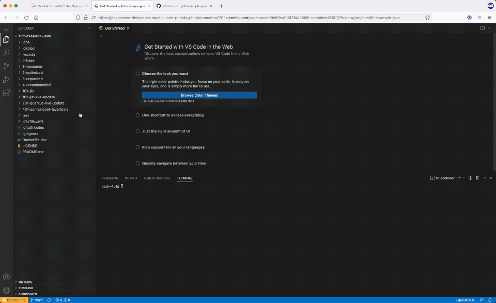Screen dimensions: 496x303
Task: Switch to the Red Hat OpenShift browser tab
Action: point(60,6)
